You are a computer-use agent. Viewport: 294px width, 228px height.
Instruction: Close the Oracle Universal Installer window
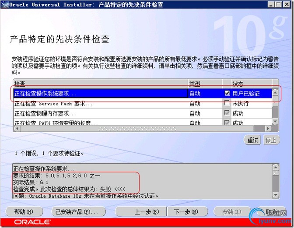click(x=287, y=4)
